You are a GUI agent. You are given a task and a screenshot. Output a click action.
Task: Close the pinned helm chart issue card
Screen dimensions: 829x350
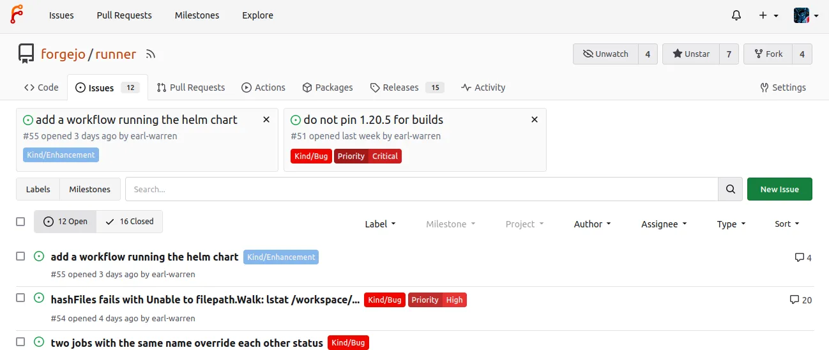point(266,119)
